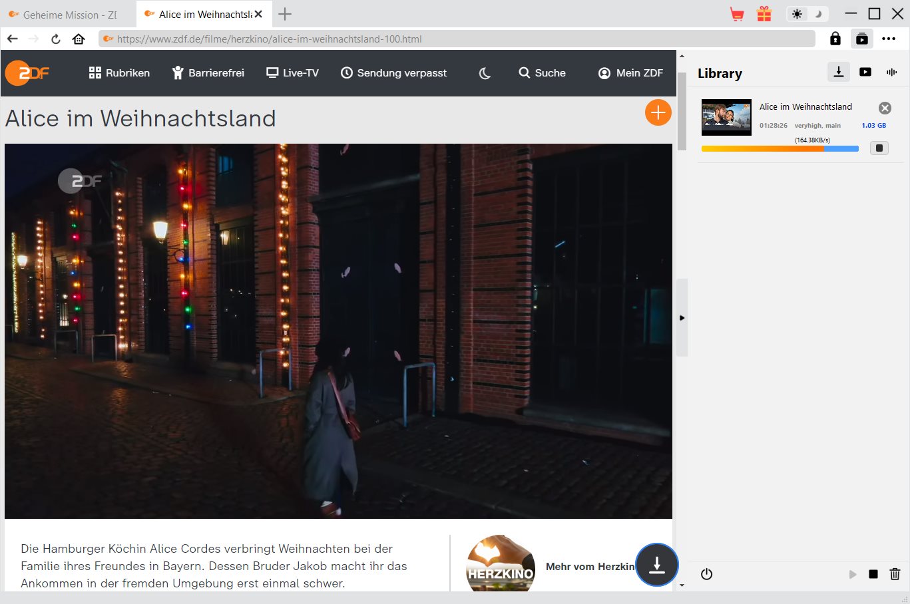
Task: Remove Alice im Weihnachtsland download
Action: pyautogui.click(x=885, y=108)
